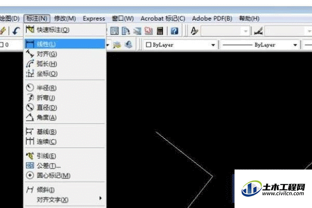The height and width of the screenshot is (208, 312).
Task: Expand the 对齐文字(X) align text submenu
Action: (x=65, y=200)
